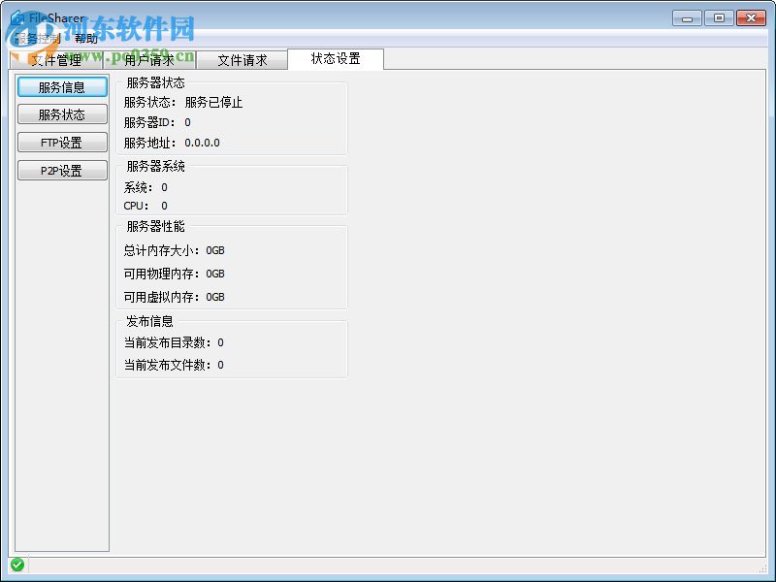Open the FTP设置 panel
This screenshot has width=776, height=582.
[61, 142]
